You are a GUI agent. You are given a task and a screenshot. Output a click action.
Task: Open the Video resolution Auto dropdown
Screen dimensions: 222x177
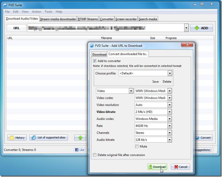click(170, 105)
